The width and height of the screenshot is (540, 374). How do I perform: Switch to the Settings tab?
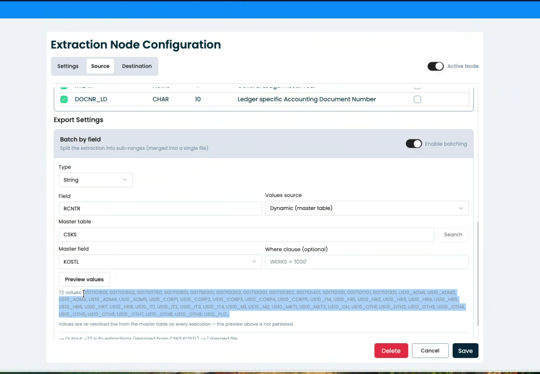click(x=68, y=66)
